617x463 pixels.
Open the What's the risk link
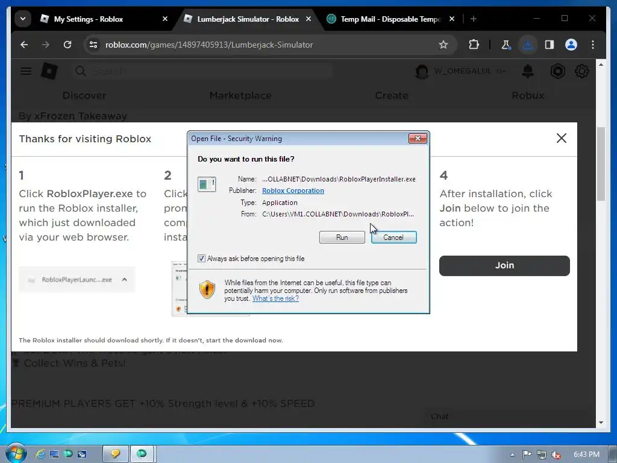pyautogui.click(x=275, y=298)
